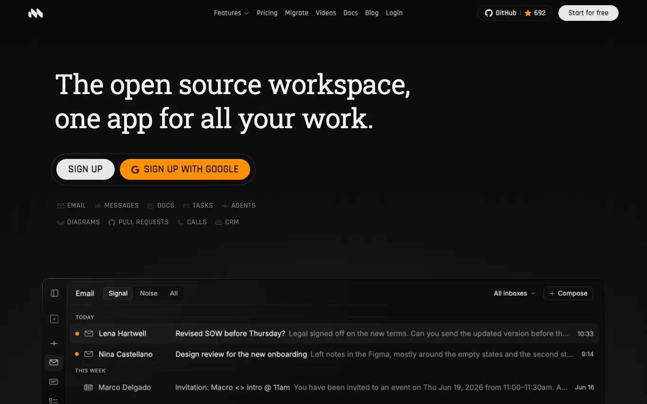This screenshot has width=647, height=404.
Task: Select the CRM feature tag
Action: [227, 222]
